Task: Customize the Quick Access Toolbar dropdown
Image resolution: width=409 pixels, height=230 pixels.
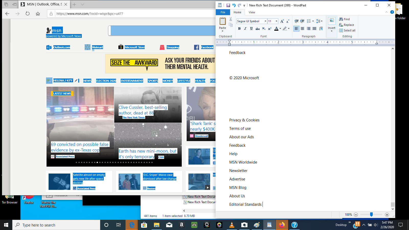Action: point(244,5)
